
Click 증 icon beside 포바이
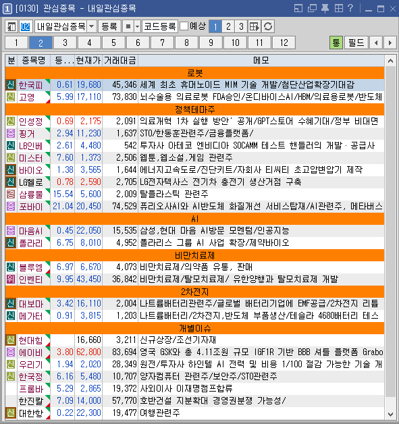pyautogui.click(x=11, y=207)
